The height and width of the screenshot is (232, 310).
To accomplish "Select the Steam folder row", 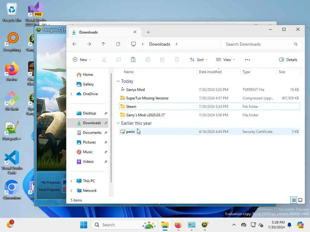I will (209, 107).
